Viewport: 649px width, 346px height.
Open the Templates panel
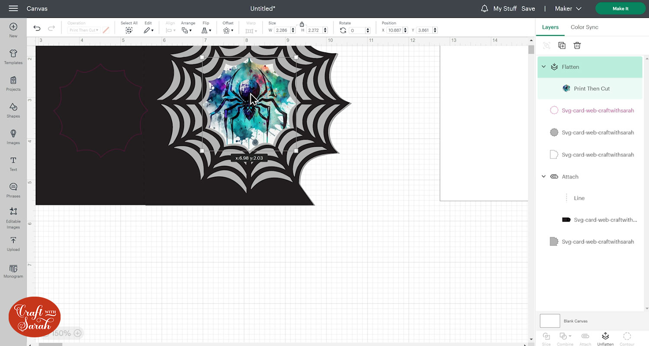pyautogui.click(x=13, y=57)
